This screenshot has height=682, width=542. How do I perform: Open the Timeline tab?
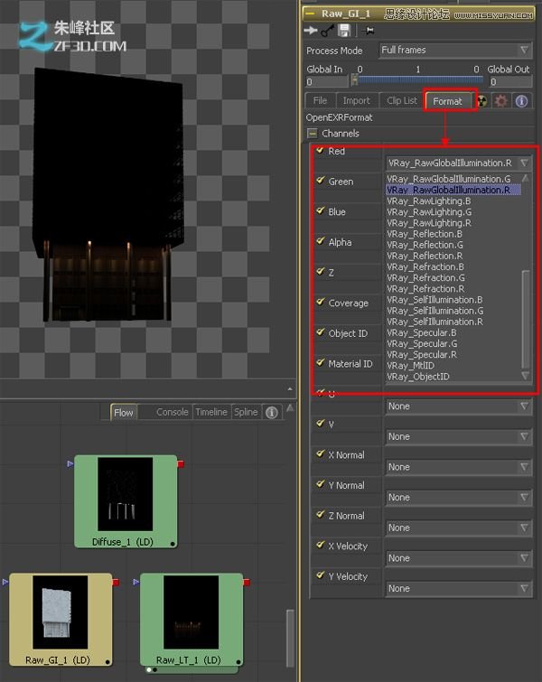click(211, 412)
